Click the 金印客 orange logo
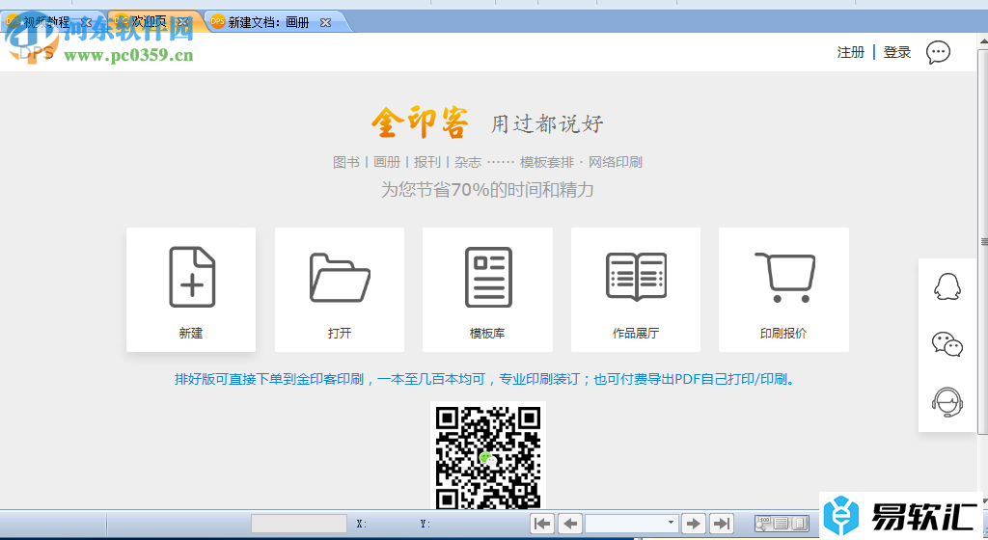 420,122
